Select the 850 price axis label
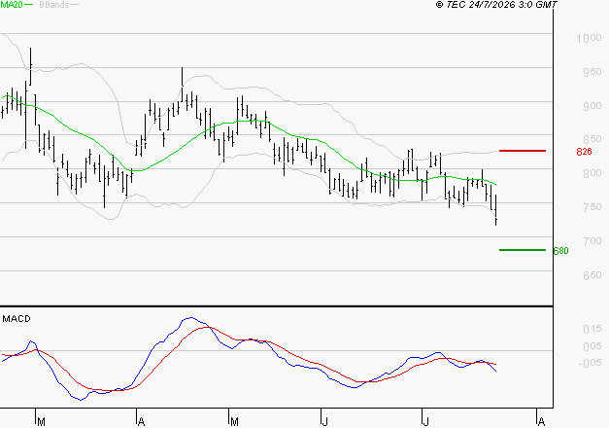The image size is (609, 428). [x=592, y=139]
